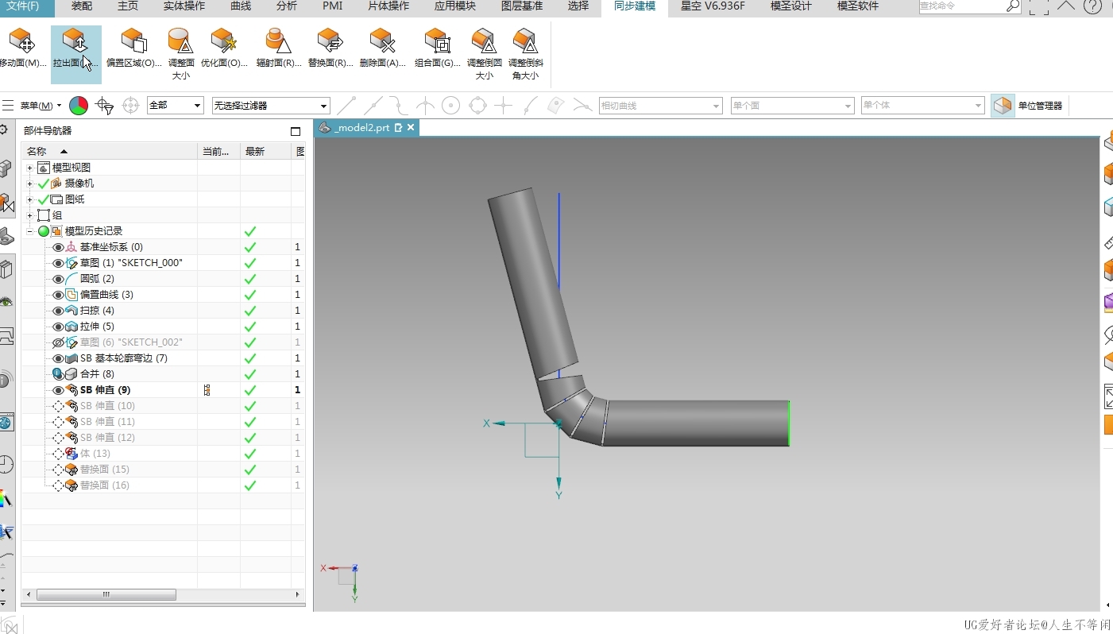This screenshot has width=1113, height=634.
Task: Switch to the 应用模块 ribbon tab
Action: click(455, 6)
